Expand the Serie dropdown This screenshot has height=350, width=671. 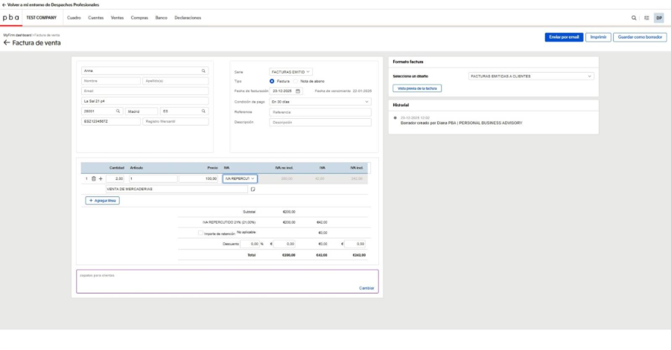(290, 71)
